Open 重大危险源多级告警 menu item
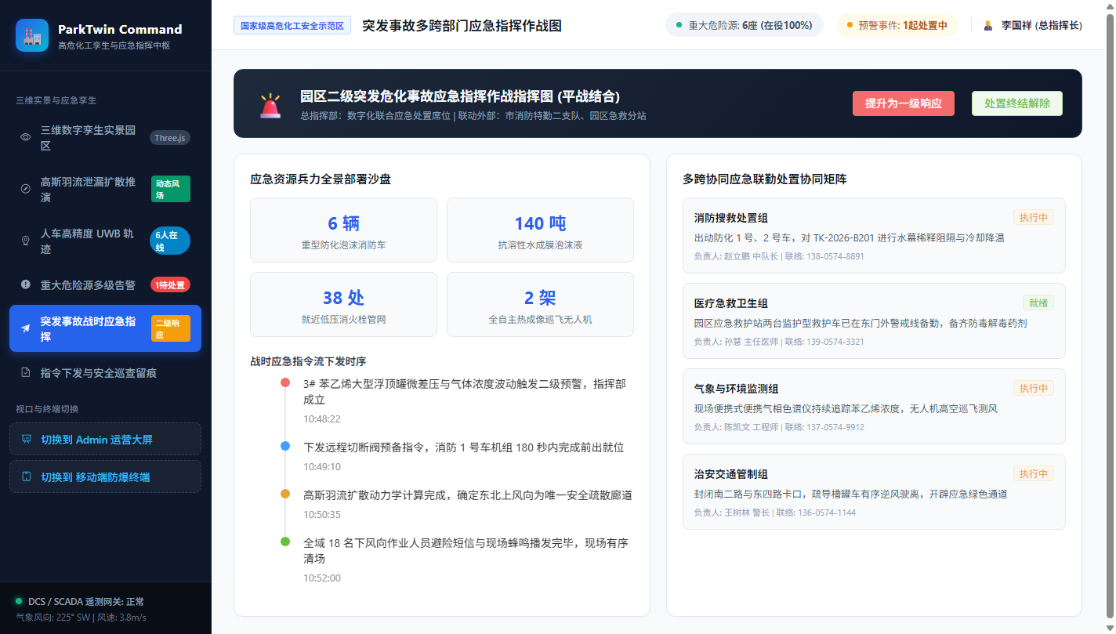The width and height of the screenshot is (1116, 634). tap(105, 284)
